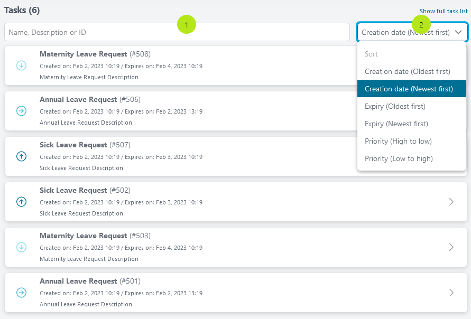Open Annual Leave Request (#501) title

(x=90, y=281)
